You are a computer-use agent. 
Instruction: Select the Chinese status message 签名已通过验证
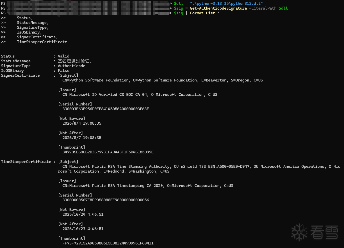75,61
